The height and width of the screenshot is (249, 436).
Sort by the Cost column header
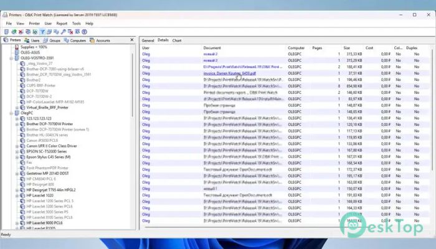[x=369, y=48]
